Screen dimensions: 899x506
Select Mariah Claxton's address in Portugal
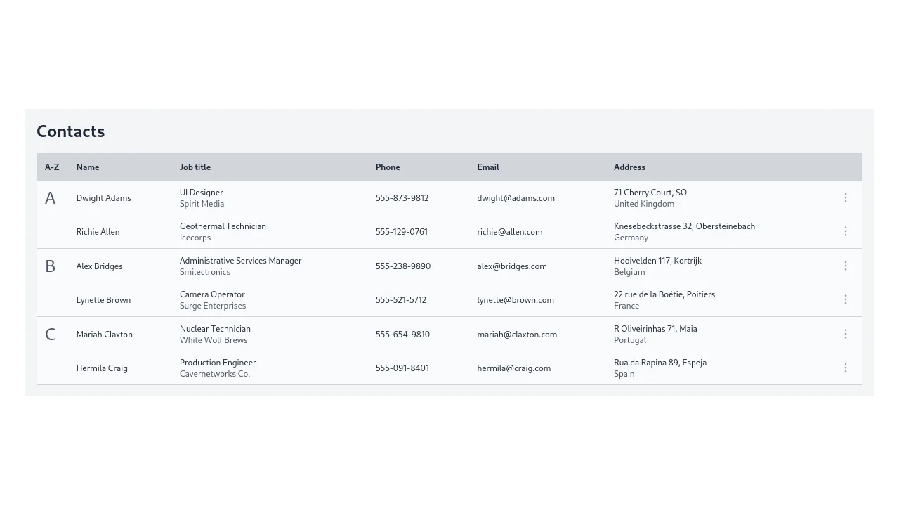pos(655,335)
